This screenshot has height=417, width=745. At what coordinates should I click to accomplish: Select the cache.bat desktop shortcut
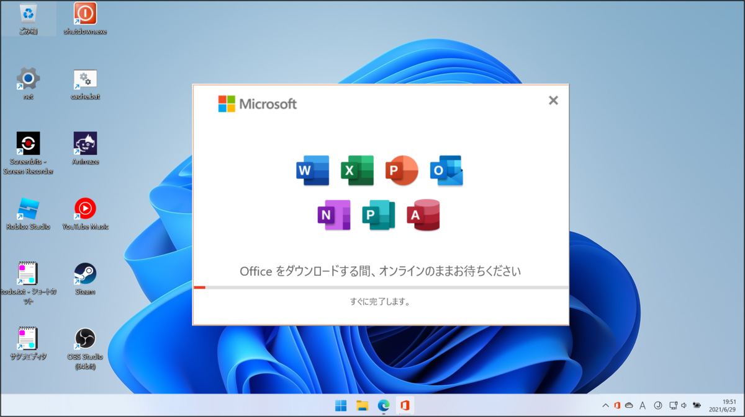[85, 84]
